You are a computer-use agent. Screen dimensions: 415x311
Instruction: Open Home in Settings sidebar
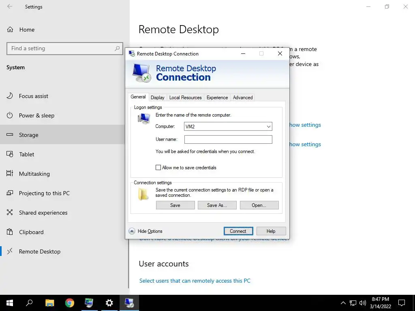(21, 30)
